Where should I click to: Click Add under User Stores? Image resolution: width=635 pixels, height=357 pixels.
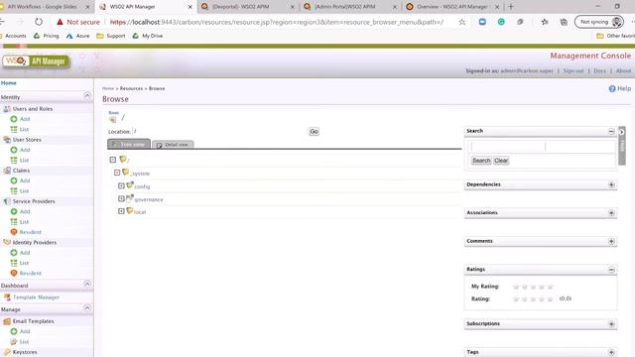[x=25, y=150]
